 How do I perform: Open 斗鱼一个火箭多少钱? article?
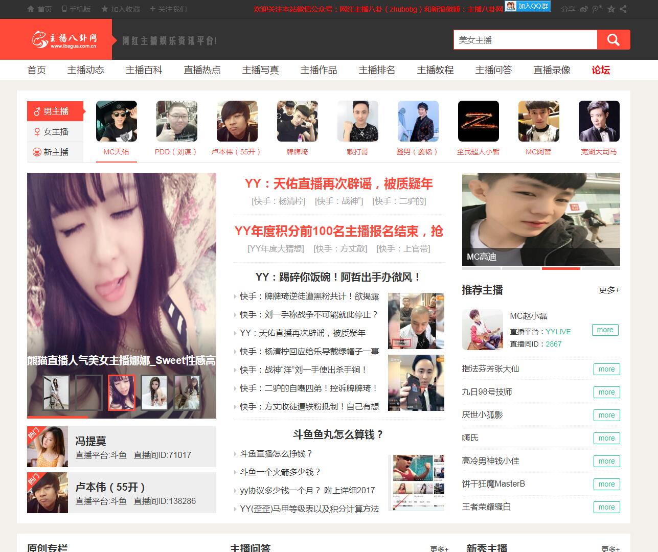coord(281,472)
